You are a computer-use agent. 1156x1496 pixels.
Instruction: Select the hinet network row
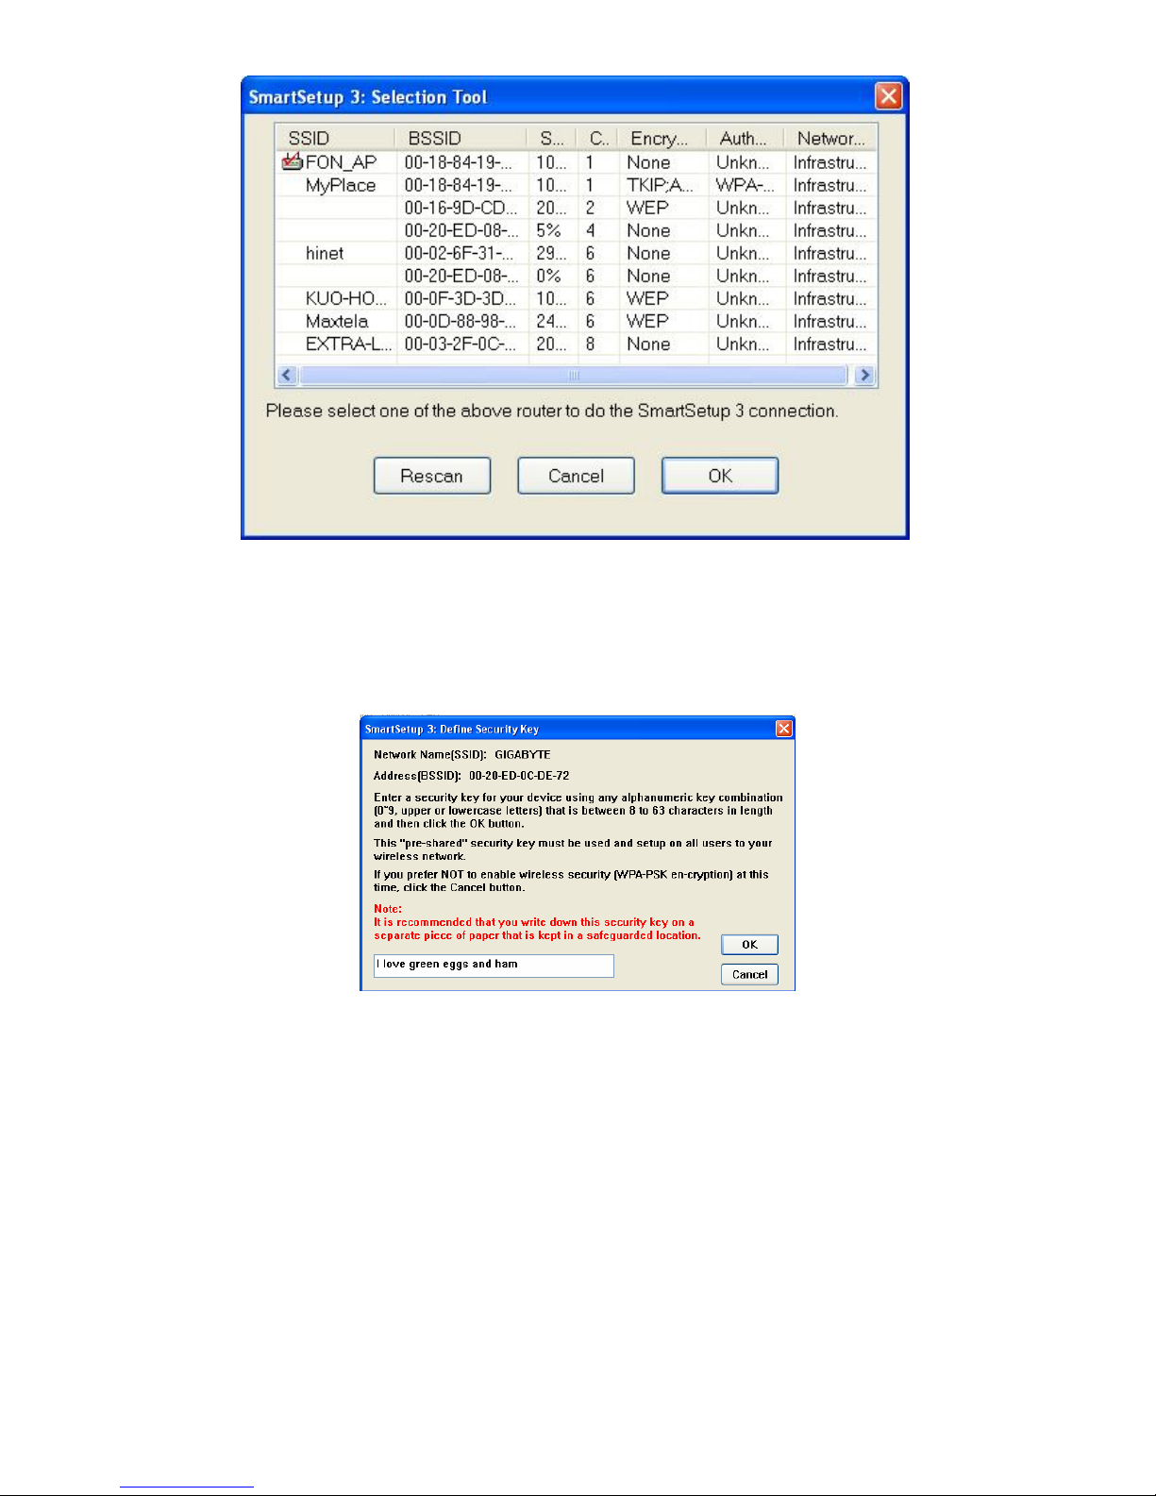tap(577, 253)
